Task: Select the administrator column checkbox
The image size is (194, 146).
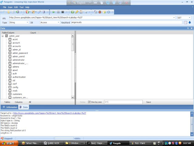Action: pyautogui.click(x=10, y=60)
